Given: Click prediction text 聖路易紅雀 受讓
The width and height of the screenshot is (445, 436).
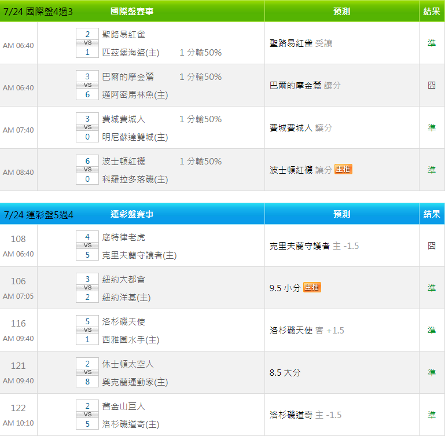Looking at the screenshot, I should pos(301,43).
